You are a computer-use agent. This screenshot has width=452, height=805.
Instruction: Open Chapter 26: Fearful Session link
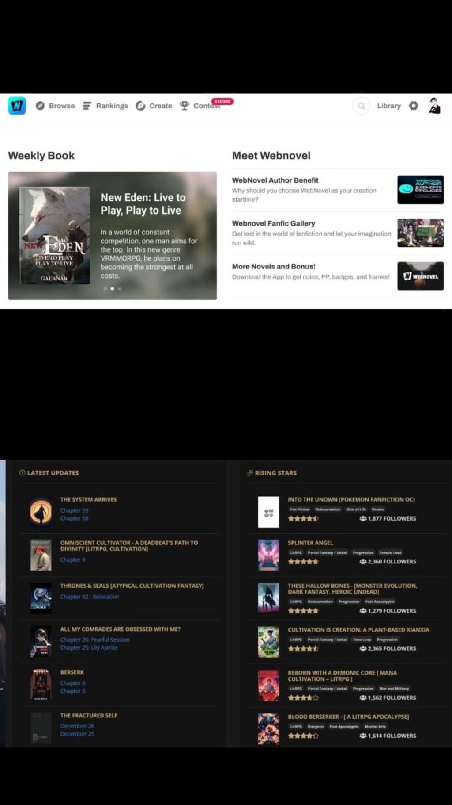click(x=95, y=640)
